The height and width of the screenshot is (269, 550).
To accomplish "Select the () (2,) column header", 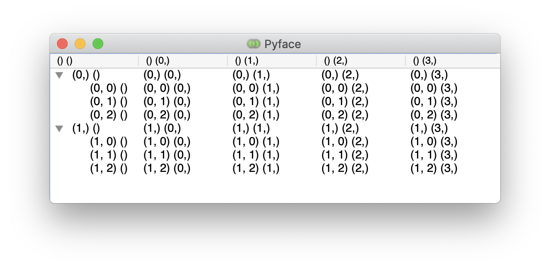I will 361,61.
